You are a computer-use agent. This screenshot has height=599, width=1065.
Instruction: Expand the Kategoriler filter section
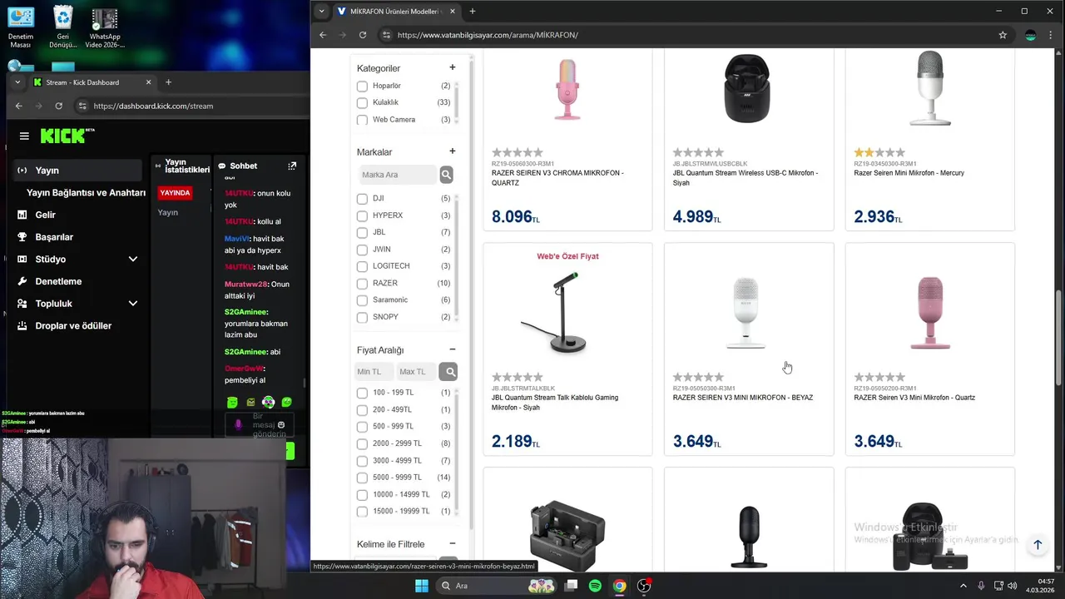(x=453, y=67)
